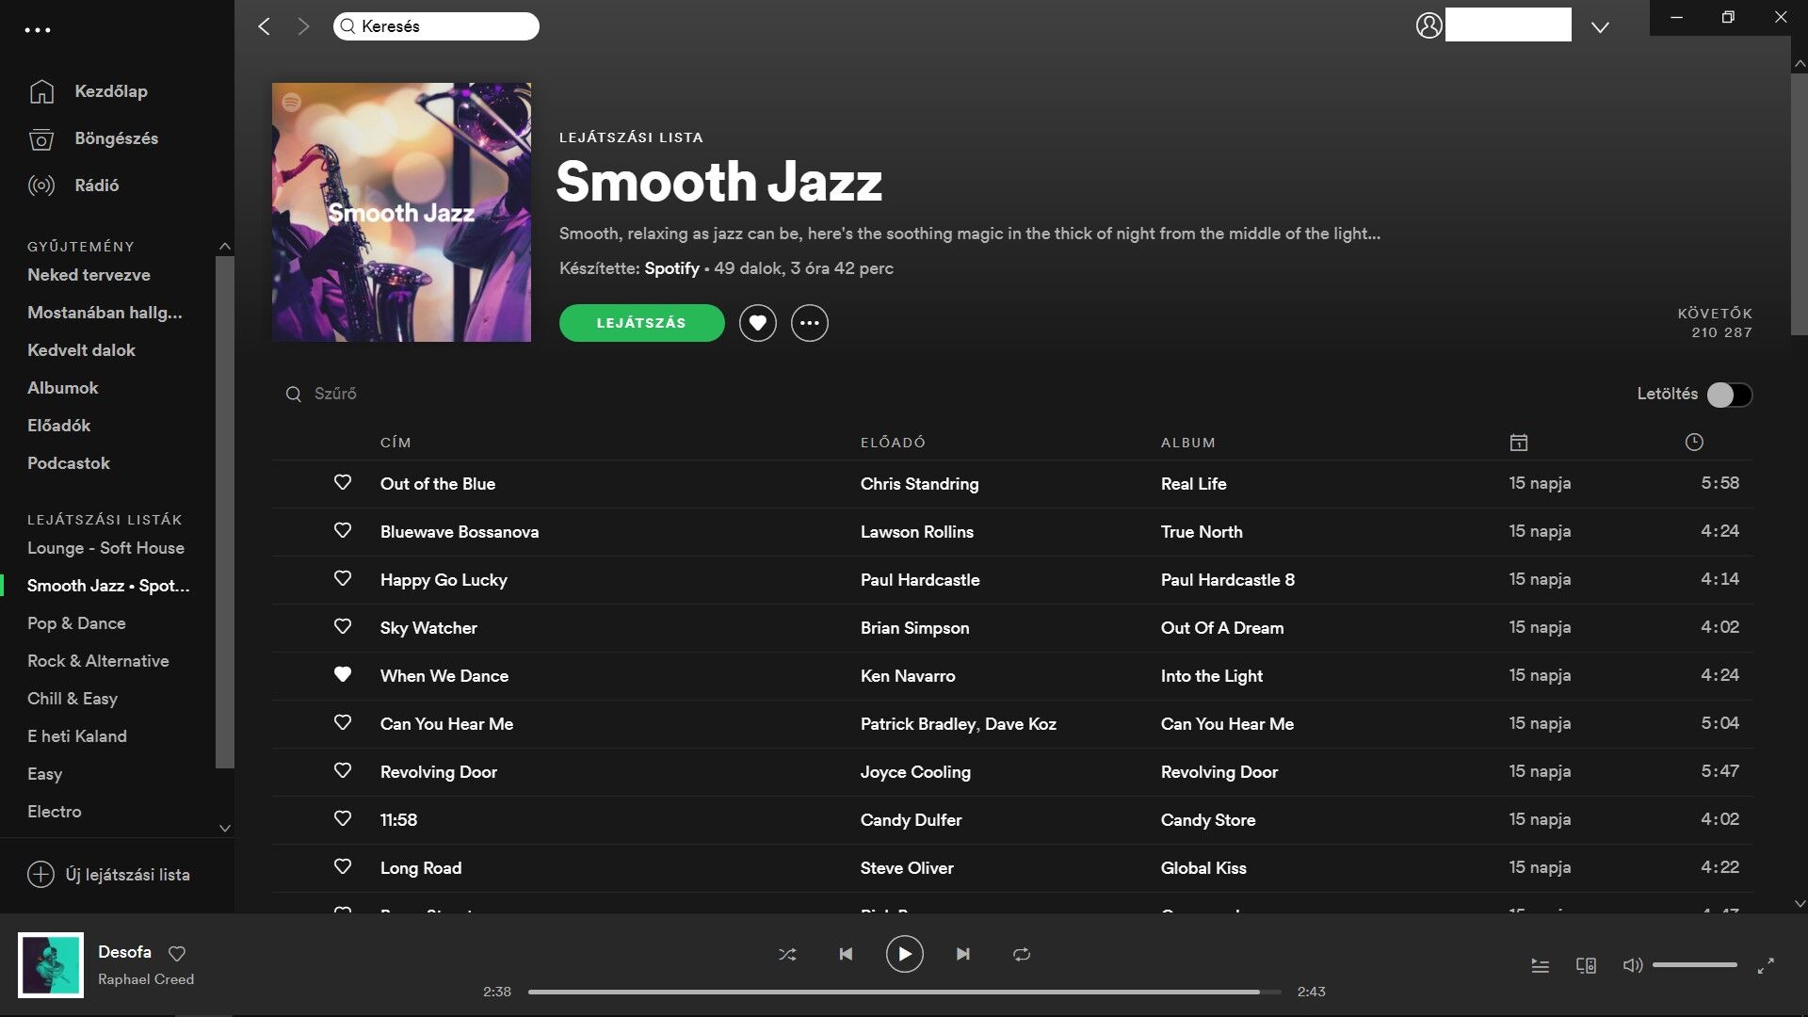Mute the volume speaker icon
Viewport: 1808px width, 1017px height.
[x=1632, y=965]
